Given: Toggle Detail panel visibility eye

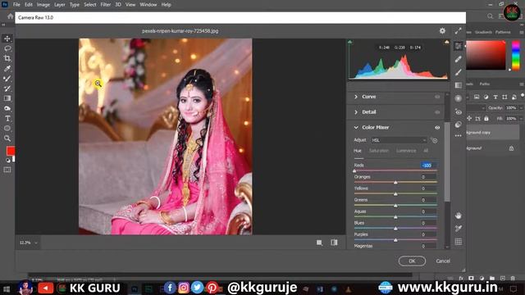Looking at the screenshot, I should pos(437,112).
